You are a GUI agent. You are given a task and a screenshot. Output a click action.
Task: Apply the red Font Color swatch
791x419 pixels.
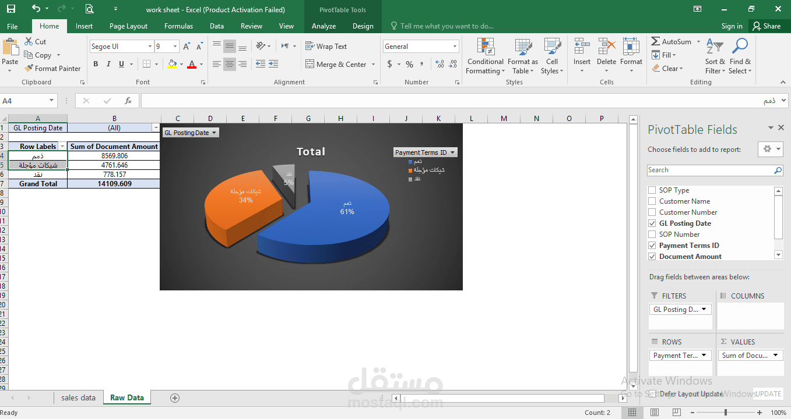coord(192,64)
